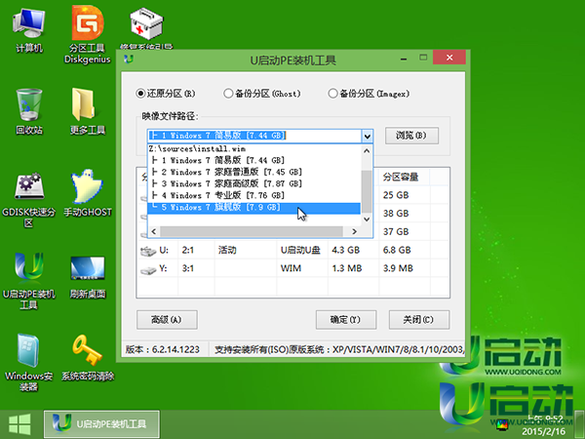Click the 浏览 (B) browse button
585x439 pixels.
point(411,136)
